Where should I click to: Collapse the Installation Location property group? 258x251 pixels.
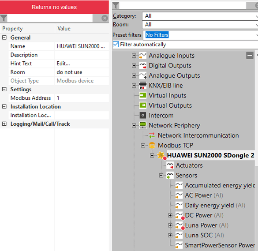4,106
